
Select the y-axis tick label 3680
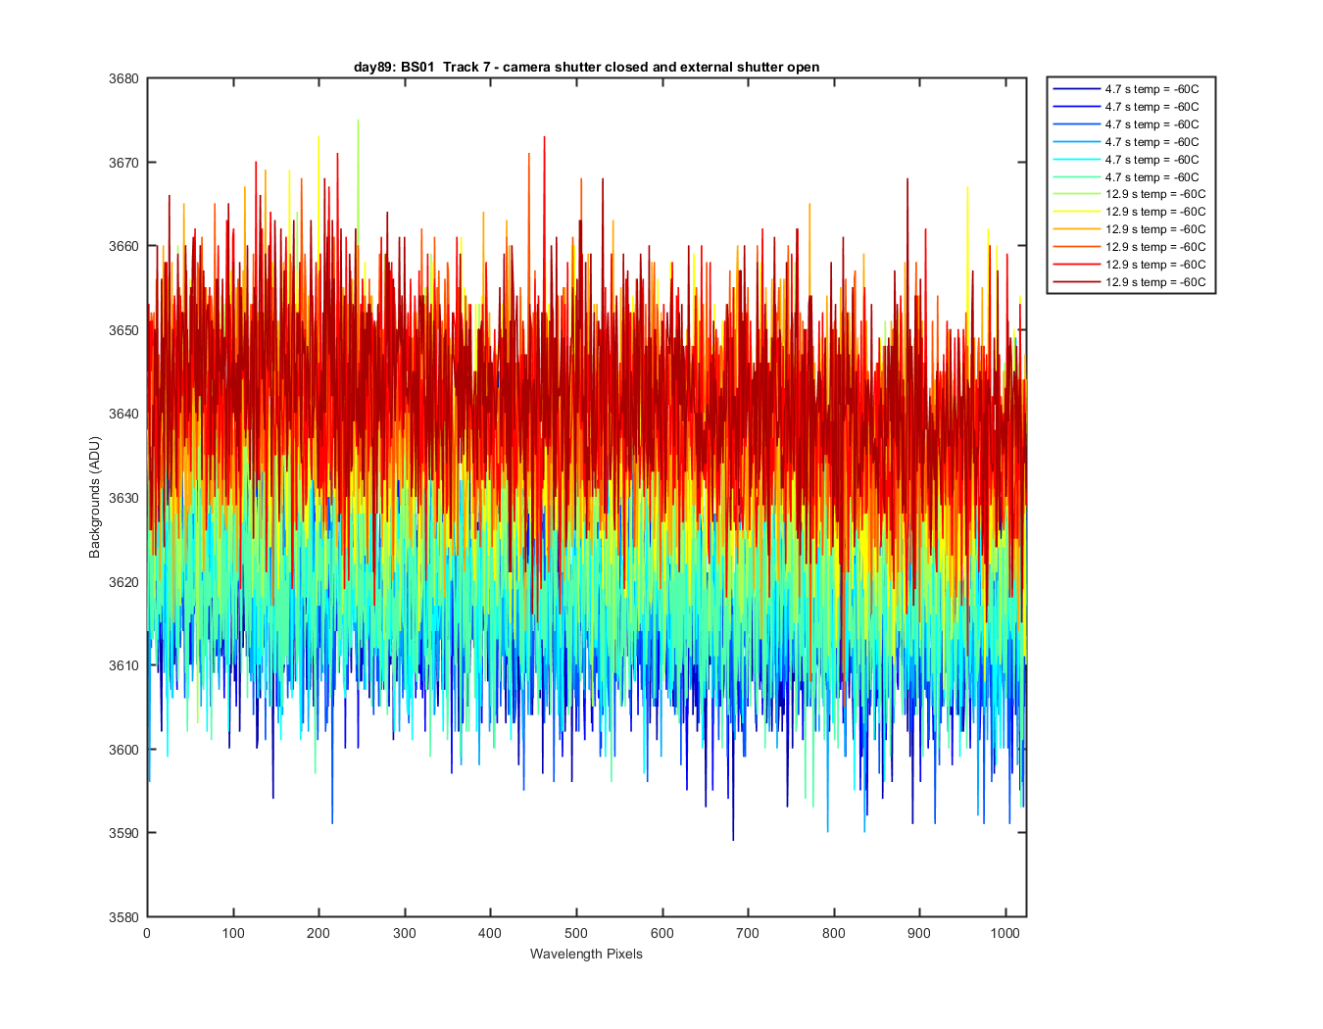(125, 78)
